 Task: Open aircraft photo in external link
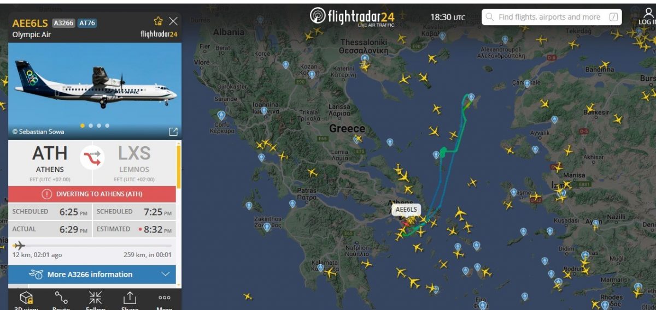173,132
